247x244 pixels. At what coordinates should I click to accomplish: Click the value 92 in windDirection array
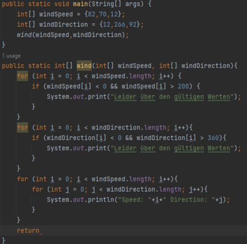click(133, 24)
